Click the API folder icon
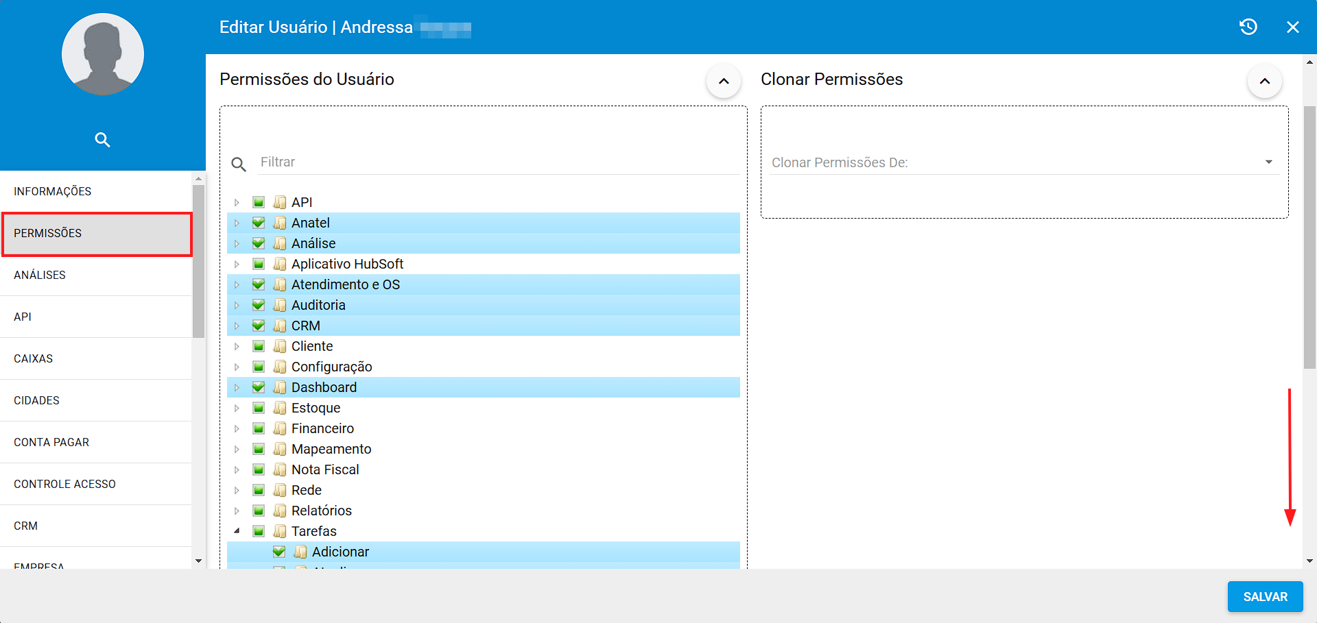Screen dimensions: 1317x623 point(280,202)
